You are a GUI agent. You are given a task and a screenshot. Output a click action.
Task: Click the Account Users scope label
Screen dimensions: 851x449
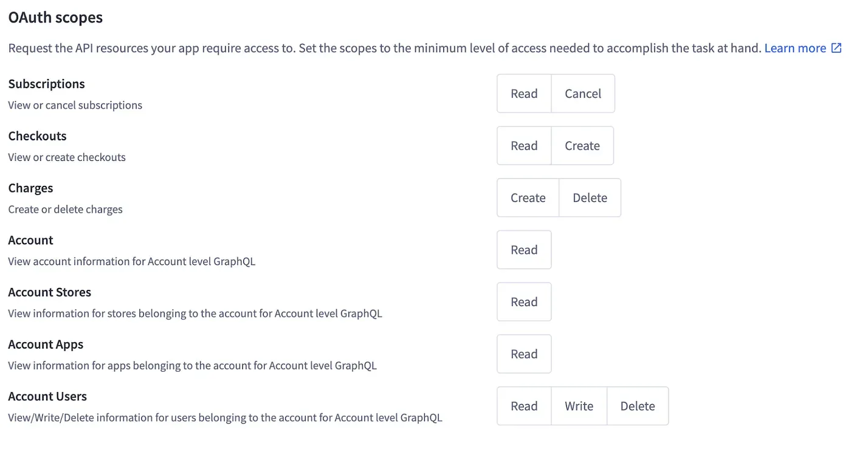click(x=47, y=396)
